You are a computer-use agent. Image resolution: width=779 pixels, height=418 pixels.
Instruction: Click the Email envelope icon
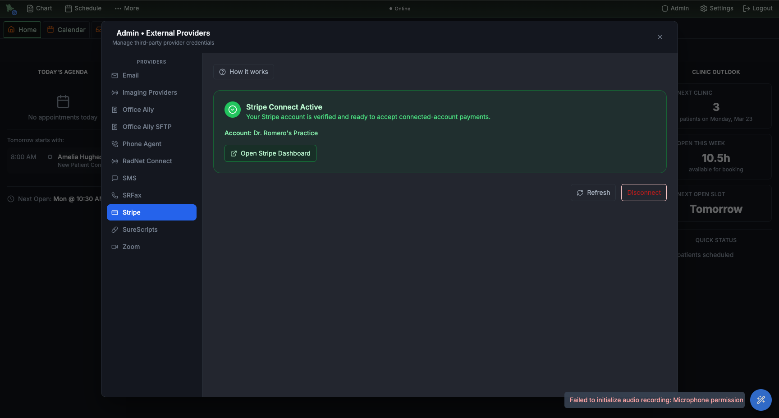115,76
